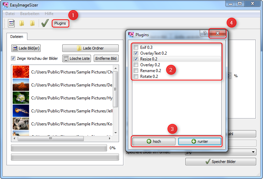Enable the Rotate 0.2 plugin checkbox

pyautogui.click(x=136, y=77)
